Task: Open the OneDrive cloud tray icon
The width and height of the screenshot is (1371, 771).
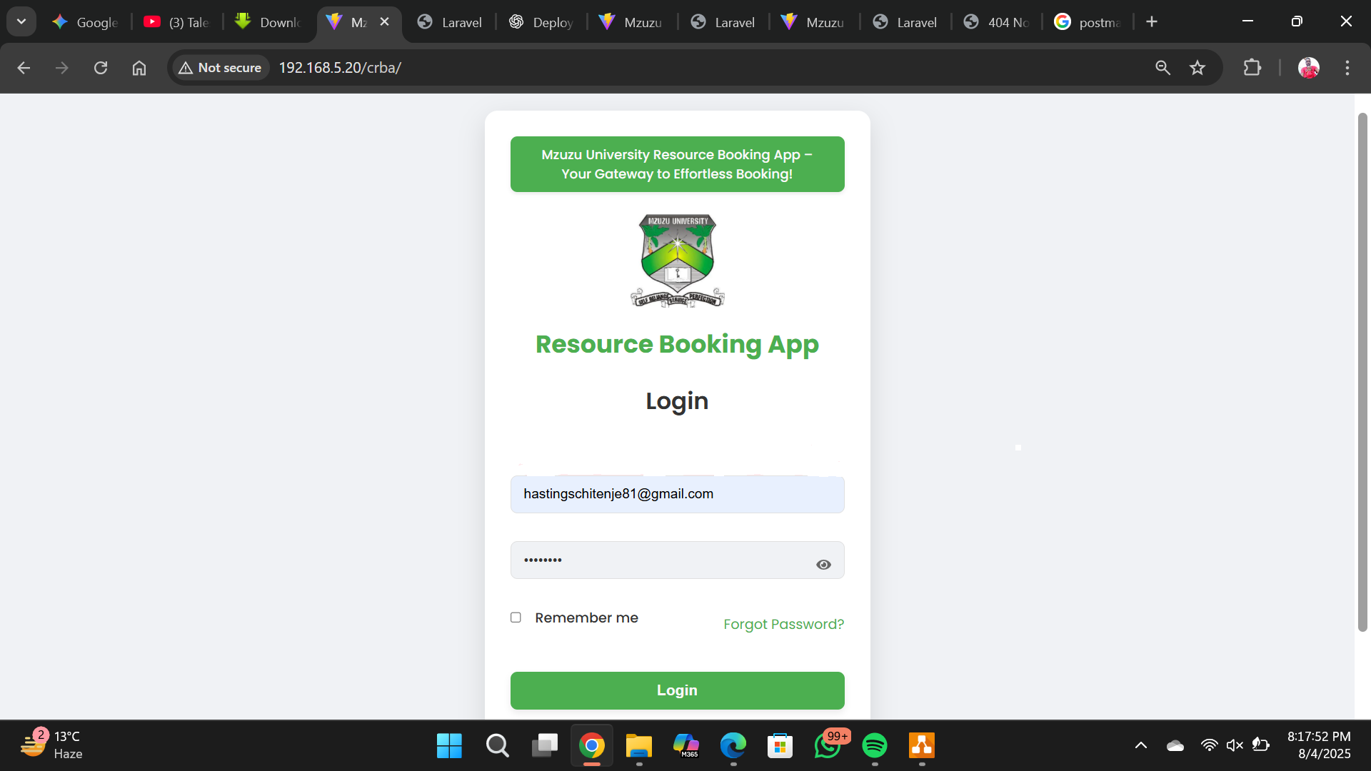Action: coord(1175,745)
